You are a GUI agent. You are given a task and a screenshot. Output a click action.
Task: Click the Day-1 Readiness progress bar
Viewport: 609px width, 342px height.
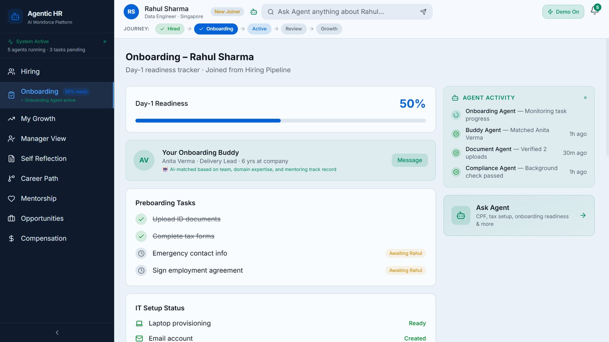281,121
